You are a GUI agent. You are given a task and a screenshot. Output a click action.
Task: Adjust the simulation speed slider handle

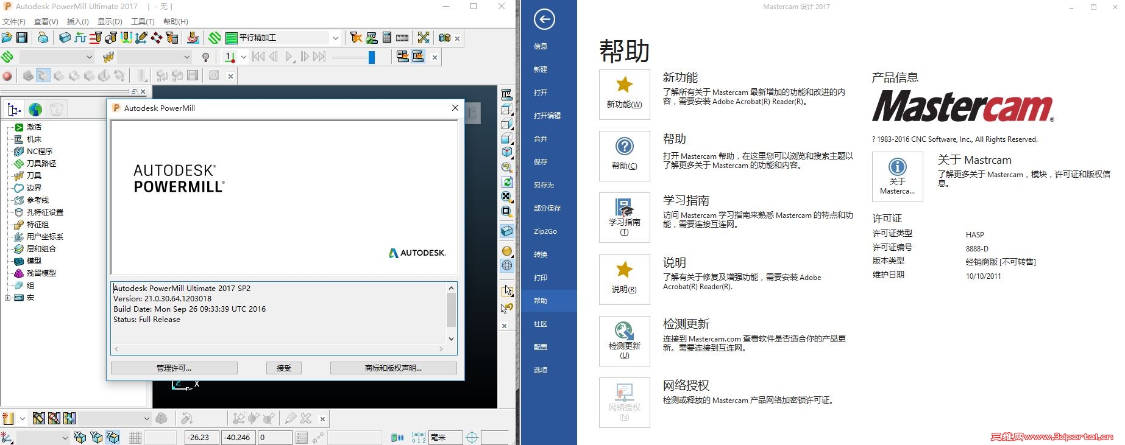pyautogui.click(x=371, y=57)
